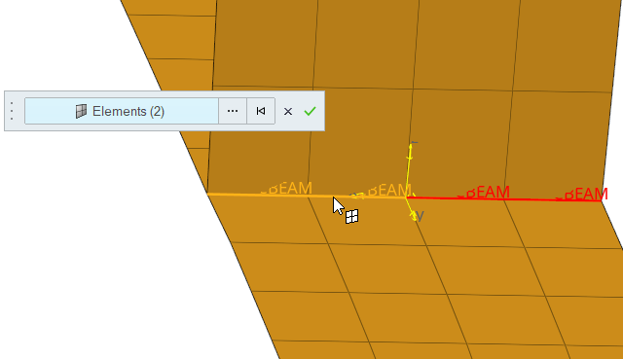Pick the red highlighted beam line
The height and width of the screenshot is (359, 623).
click(504, 199)
